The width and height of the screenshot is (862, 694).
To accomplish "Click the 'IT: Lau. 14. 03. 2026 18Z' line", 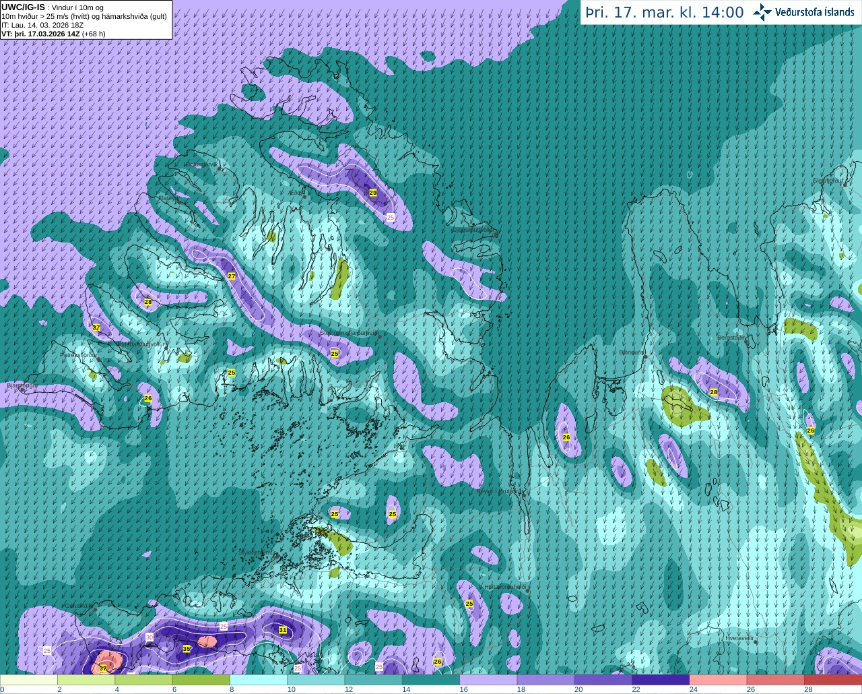I will [x=42, y=25].
